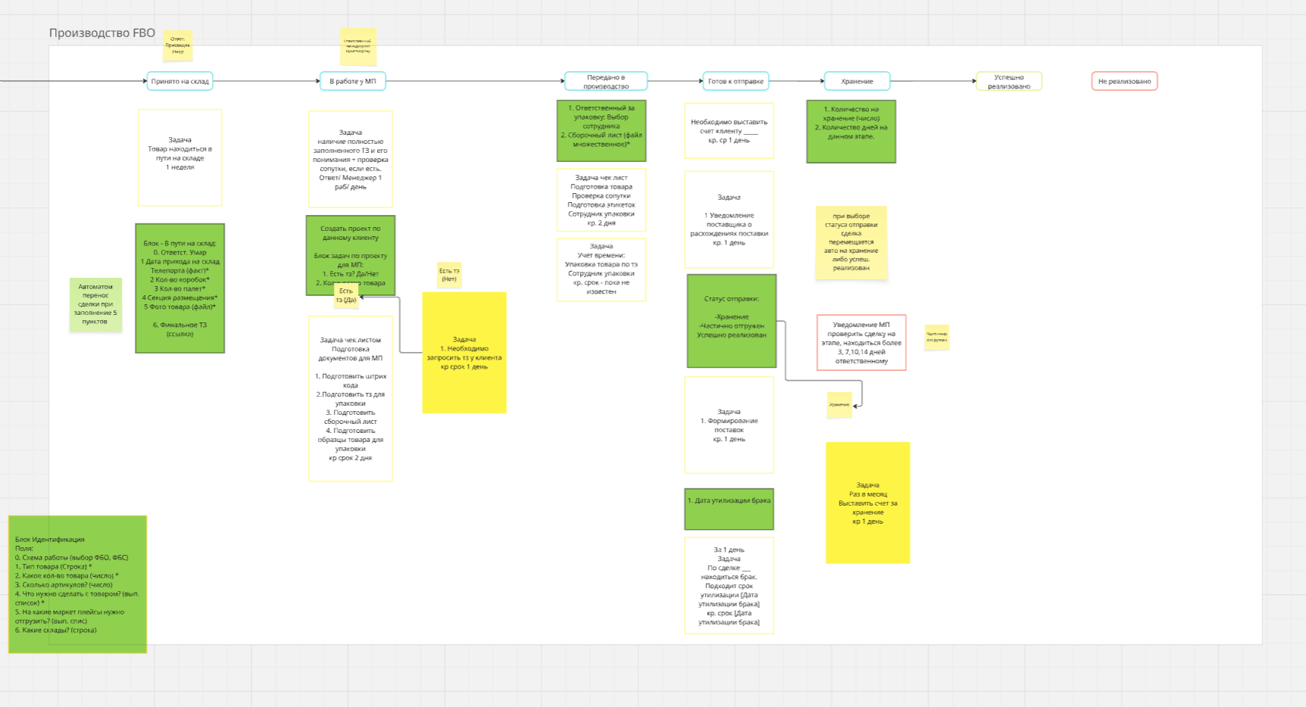Click the 'Хранение' stage node in header row
The height and width of the screenshot is (707, 1306).
[857, 81]
